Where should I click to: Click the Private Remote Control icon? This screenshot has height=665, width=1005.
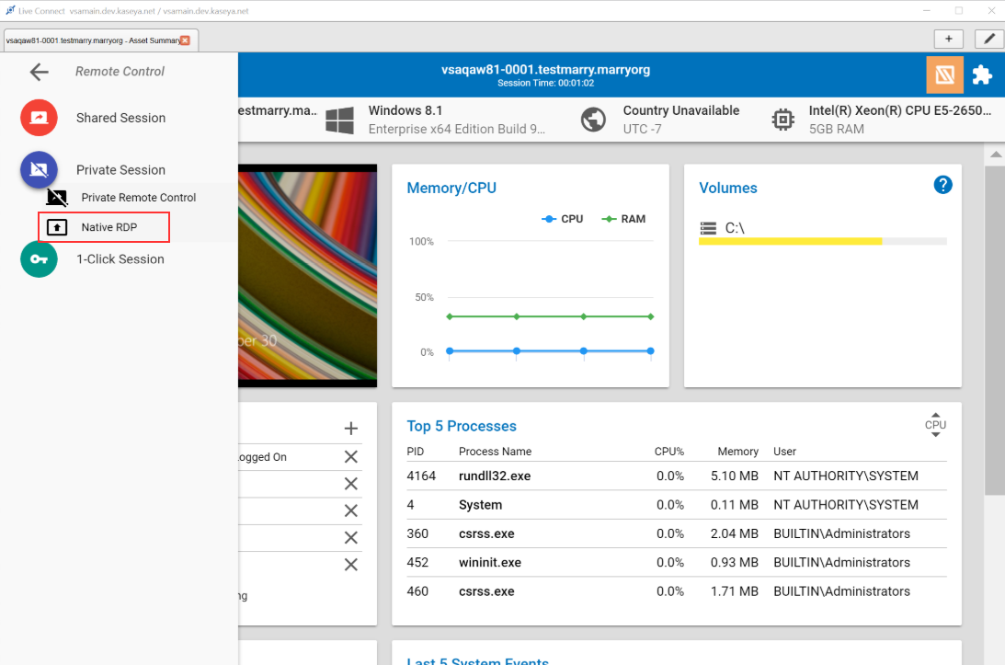click(57, 198)
